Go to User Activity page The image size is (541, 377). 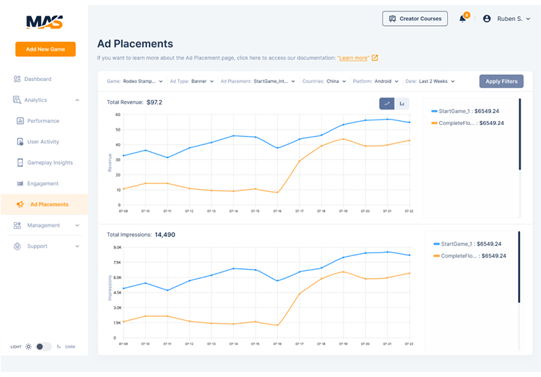coord(43,142)
